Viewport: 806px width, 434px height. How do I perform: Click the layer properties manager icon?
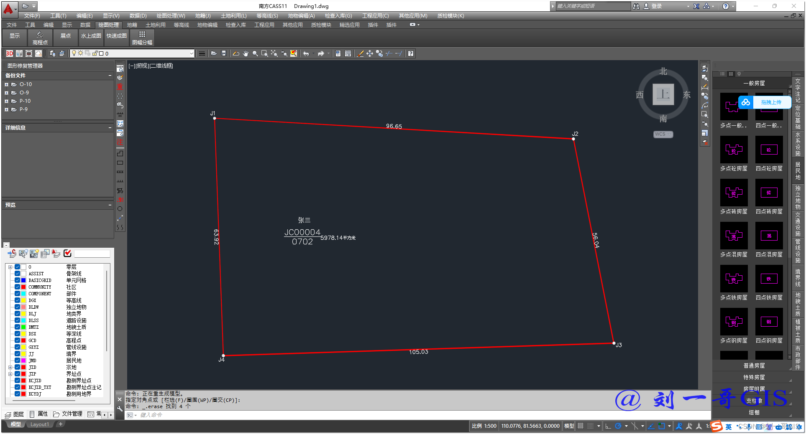52,53
